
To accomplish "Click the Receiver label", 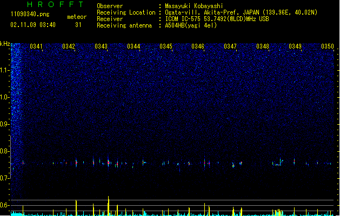I will click(x=110, y=19).
